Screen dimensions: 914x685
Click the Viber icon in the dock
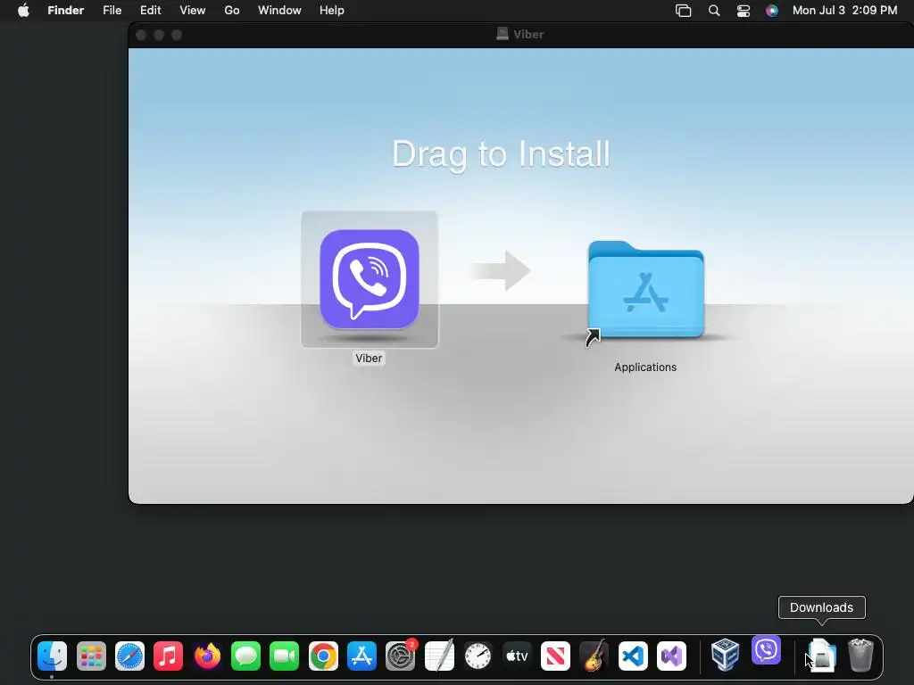pos(766,650)
